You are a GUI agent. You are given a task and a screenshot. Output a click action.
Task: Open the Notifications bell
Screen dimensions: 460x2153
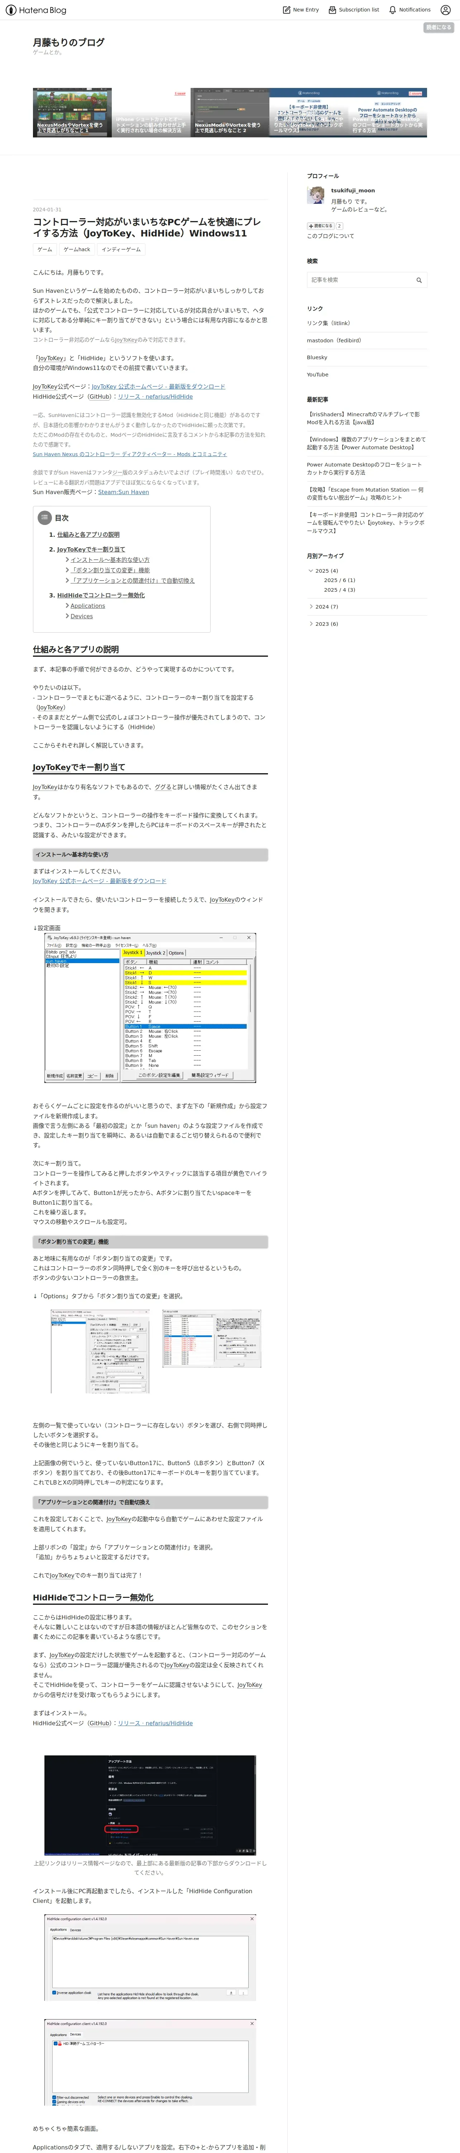[409, 10]
